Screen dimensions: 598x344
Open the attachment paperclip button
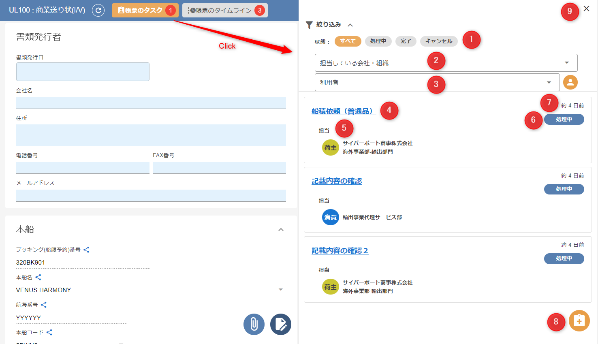(x=254, y=324)
